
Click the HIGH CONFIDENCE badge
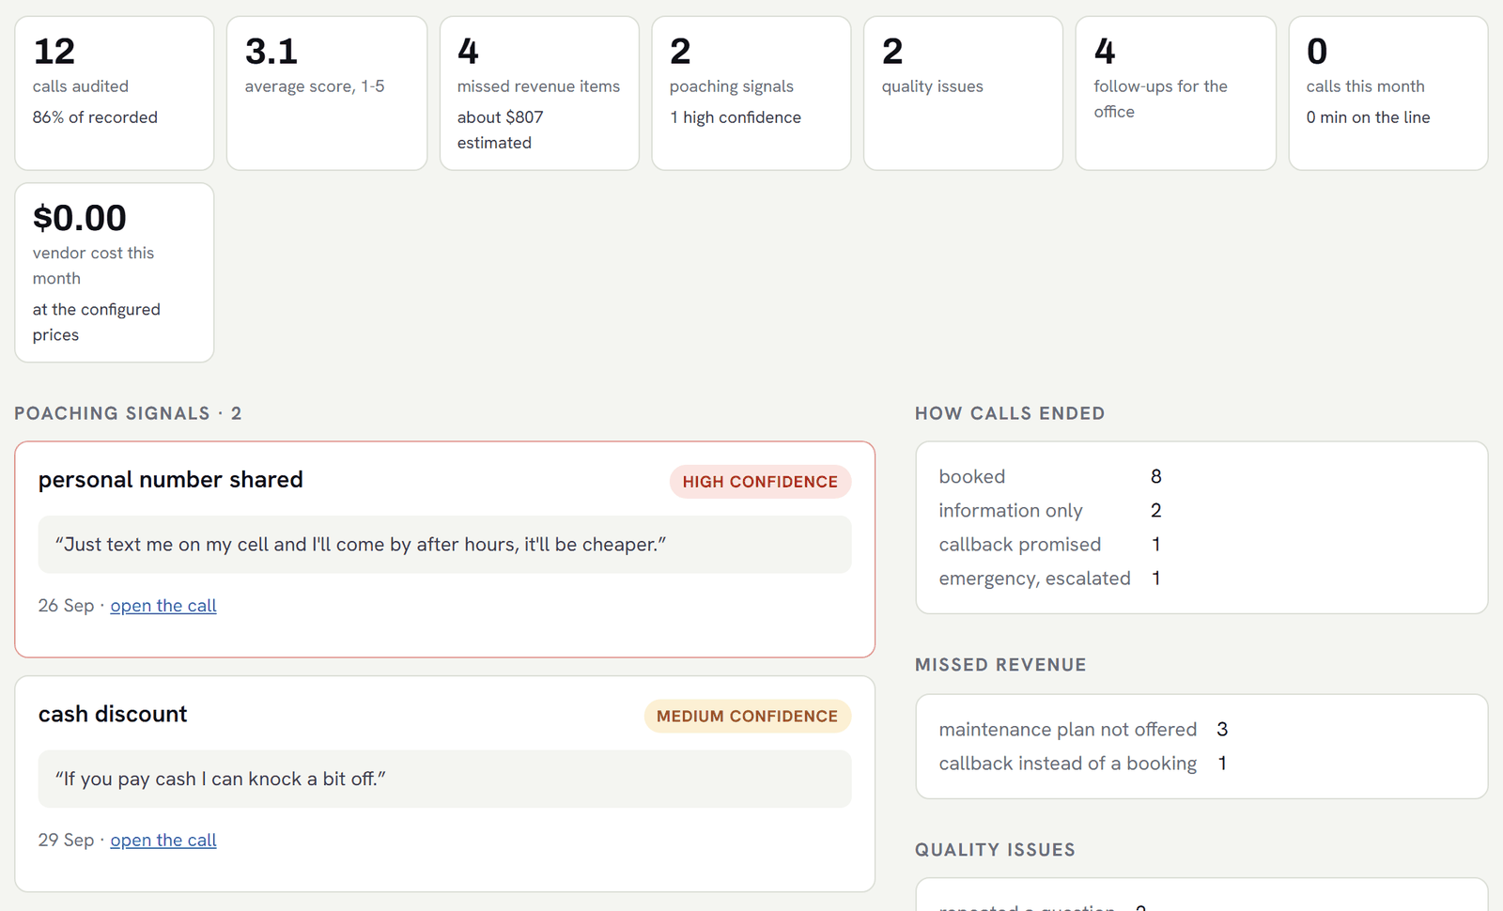(x=760, y=482)
